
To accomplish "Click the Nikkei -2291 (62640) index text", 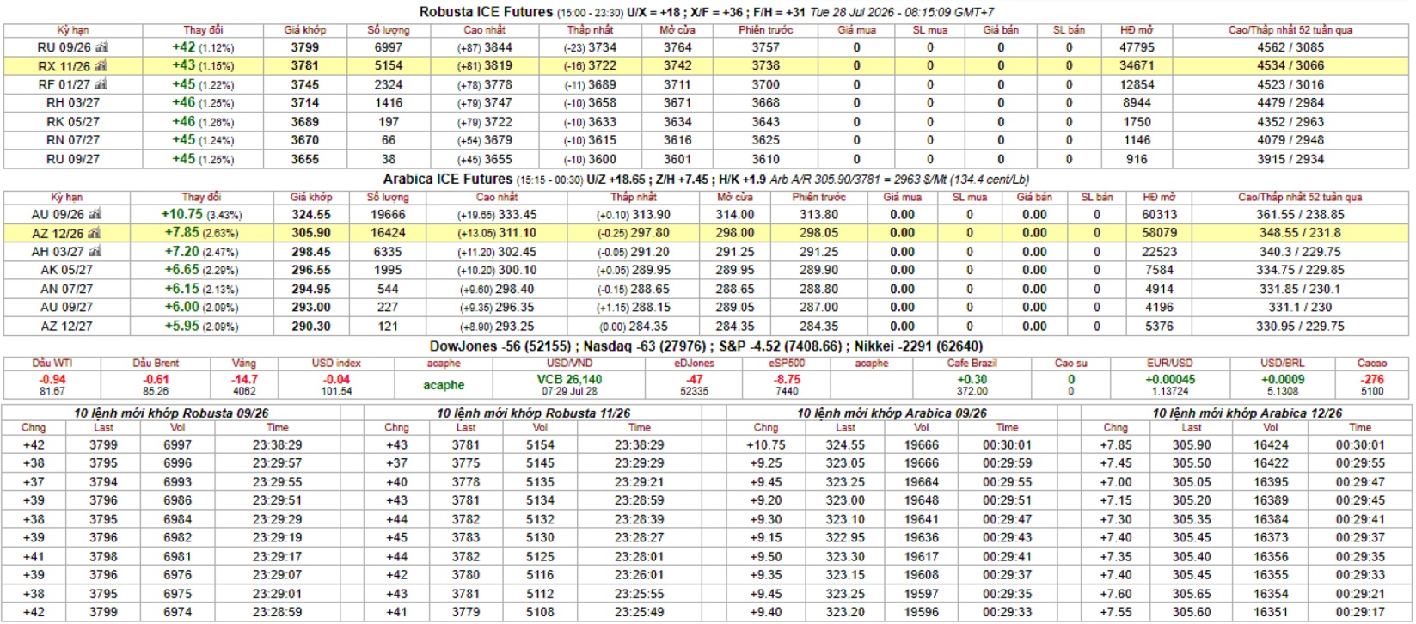I will (919, 346).
